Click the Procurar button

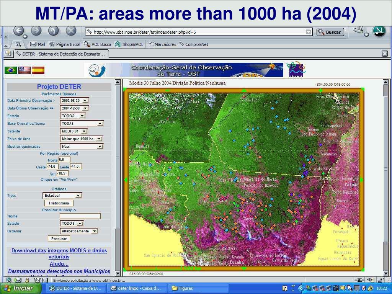tap(59, 239)
